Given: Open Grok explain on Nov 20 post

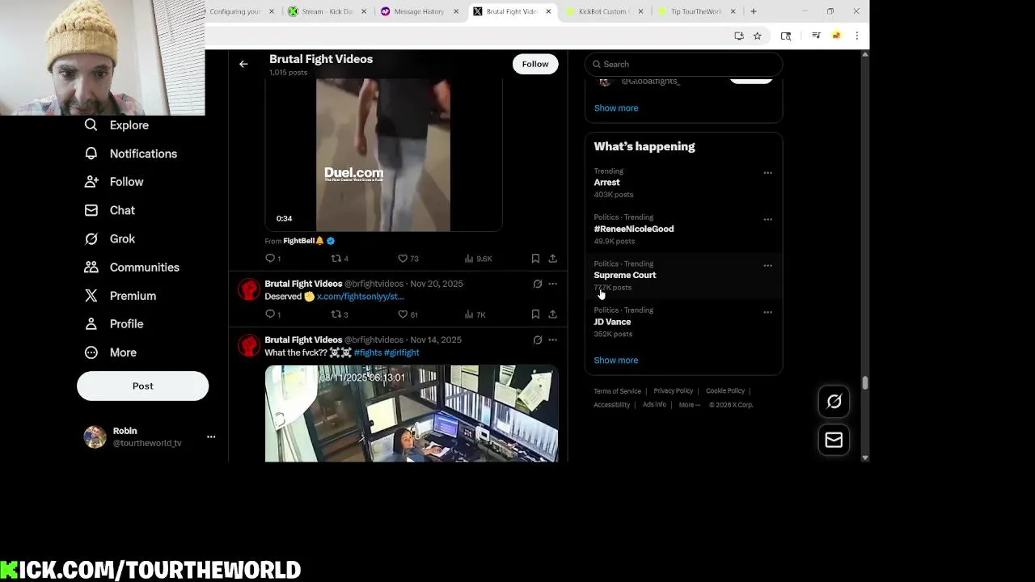Looking at the screenshot, I should [537, 284].
